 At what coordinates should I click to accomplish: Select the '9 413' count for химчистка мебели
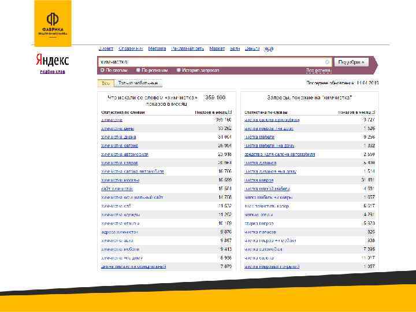coord(226,249)
